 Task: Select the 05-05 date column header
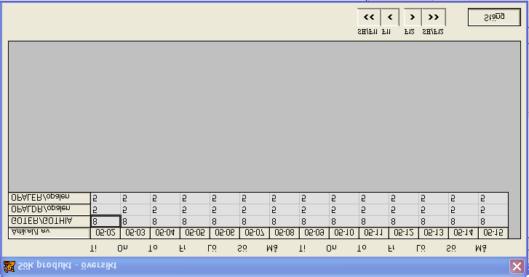(195, 233)
